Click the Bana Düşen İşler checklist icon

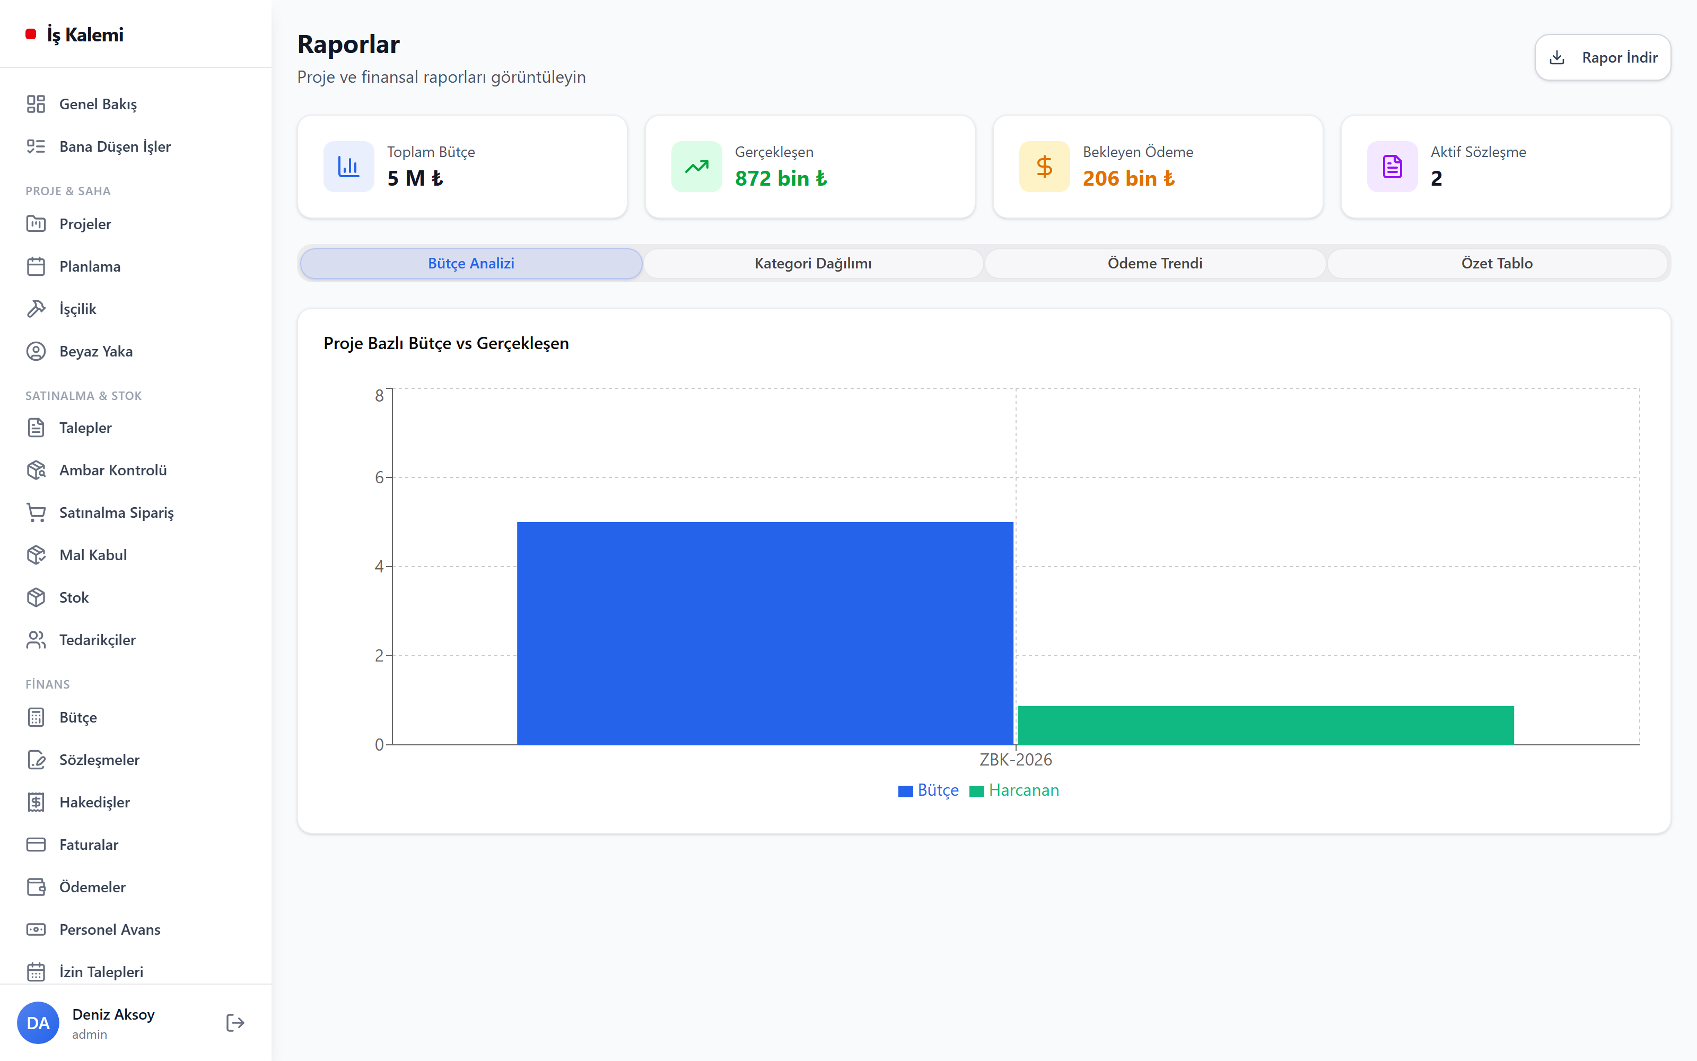point(36,146)
